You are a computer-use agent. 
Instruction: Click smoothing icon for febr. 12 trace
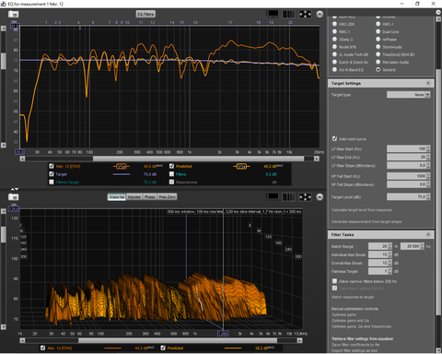(122, 166)
